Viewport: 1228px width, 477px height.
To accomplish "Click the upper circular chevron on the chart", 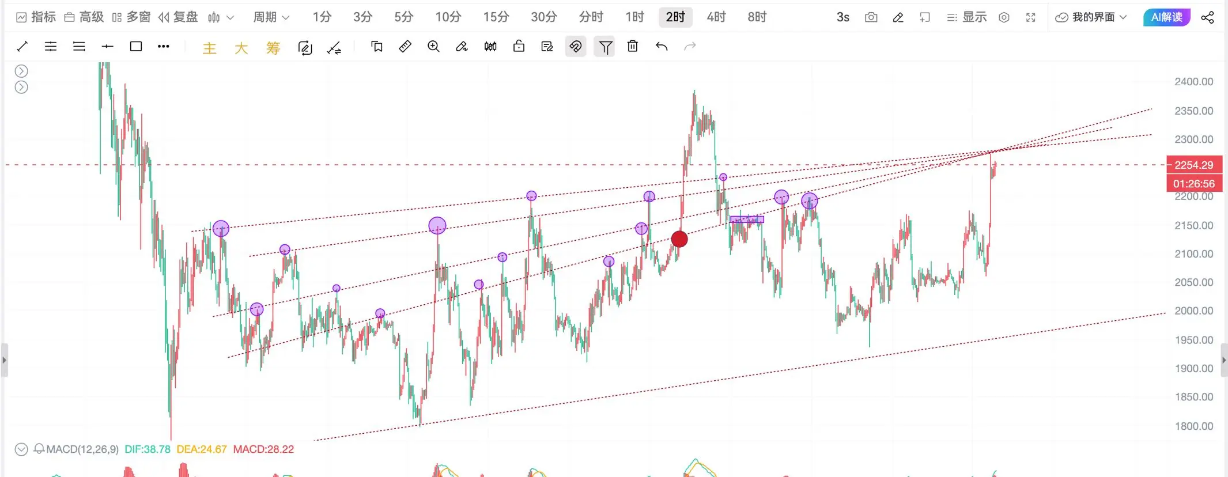I will (21, 71).
